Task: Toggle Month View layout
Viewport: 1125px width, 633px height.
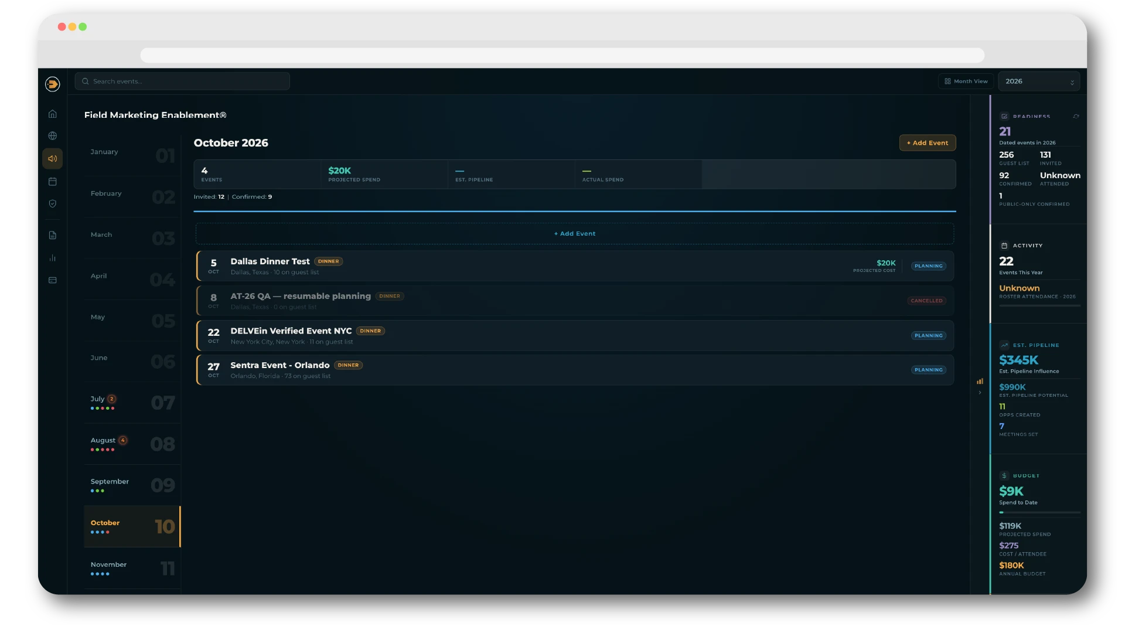Action: pyautogui.click(x=966, y=81)
